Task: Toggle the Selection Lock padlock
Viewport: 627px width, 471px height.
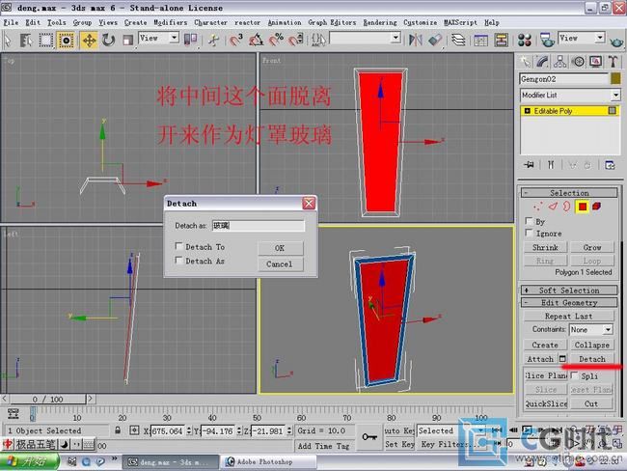Action: tap(118, 430)
